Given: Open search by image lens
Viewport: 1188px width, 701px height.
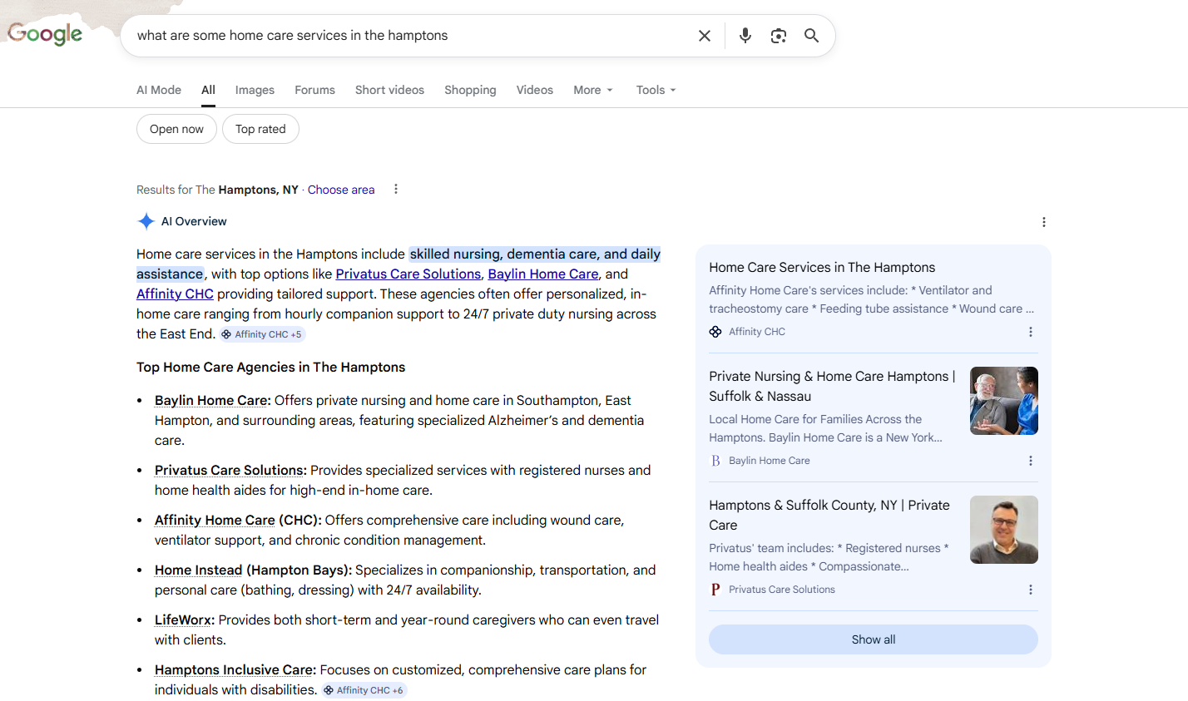Looking at the screenshot, I should pyautogui.click(x=778, y=36).
